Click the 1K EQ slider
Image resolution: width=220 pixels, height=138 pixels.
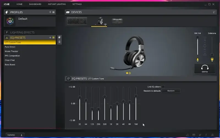(x=111, y=107)
